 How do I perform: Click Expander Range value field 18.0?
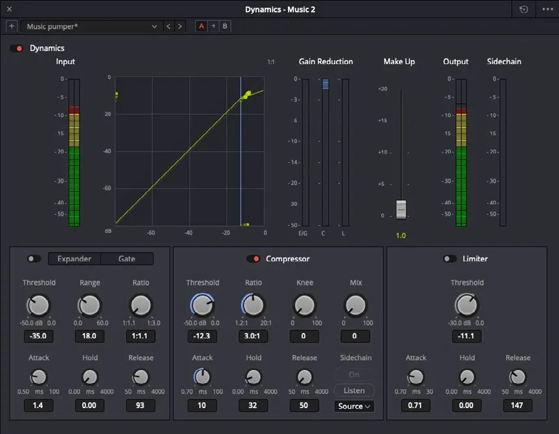click(89, 336)
